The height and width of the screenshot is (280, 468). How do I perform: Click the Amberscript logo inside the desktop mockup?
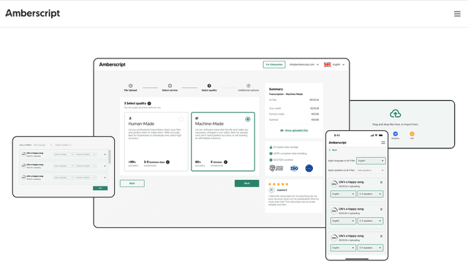click(x=112, y=64)
